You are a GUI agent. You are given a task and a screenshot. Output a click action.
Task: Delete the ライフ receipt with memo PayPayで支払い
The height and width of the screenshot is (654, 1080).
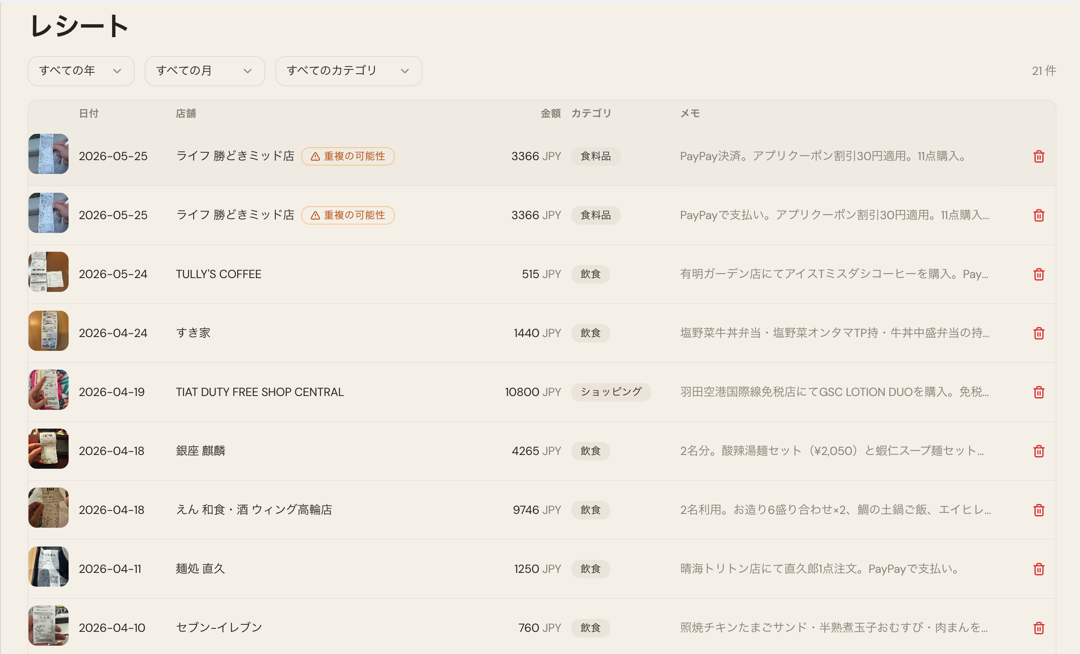(1038, 215)
